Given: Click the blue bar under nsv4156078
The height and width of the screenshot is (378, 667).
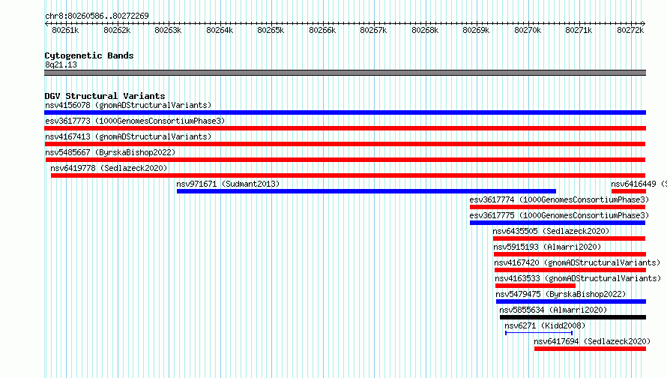Looking at the screenshot, I should [x=345, y=112].
